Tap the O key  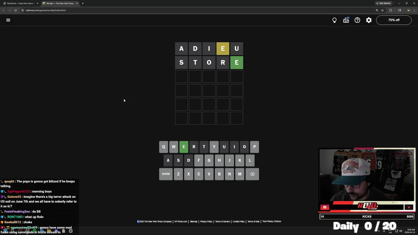point(245,147)
